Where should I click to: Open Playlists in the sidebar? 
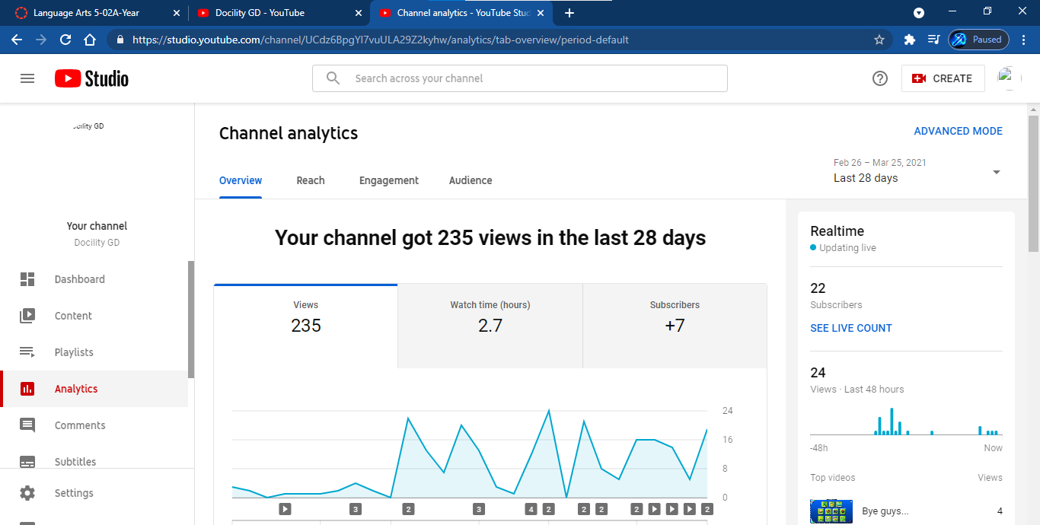click(74, 352)
